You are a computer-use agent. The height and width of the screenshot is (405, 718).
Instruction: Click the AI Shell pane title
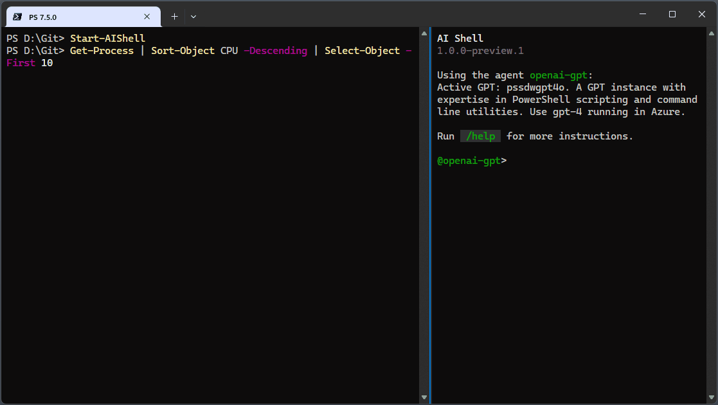[x=460, y=38]
